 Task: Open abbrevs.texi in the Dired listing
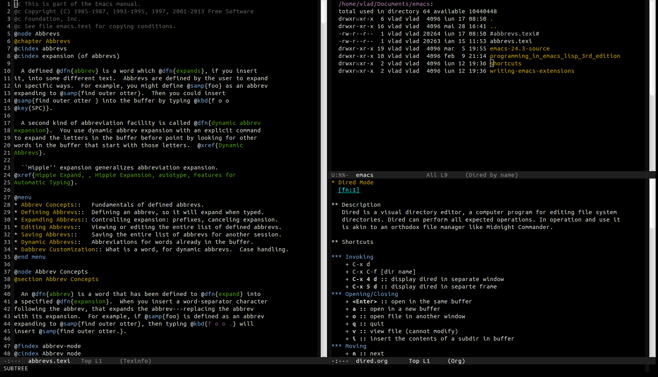pos(511,41)
